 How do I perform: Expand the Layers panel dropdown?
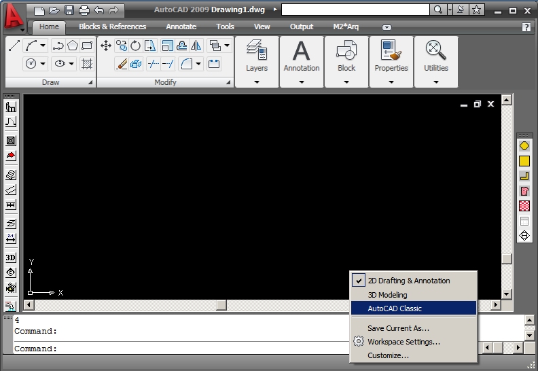click(x=257, y=82)
